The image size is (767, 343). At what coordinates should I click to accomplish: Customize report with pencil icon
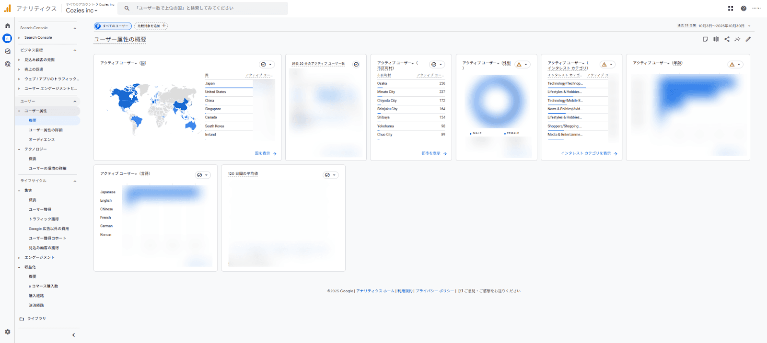tap(748, 39)
